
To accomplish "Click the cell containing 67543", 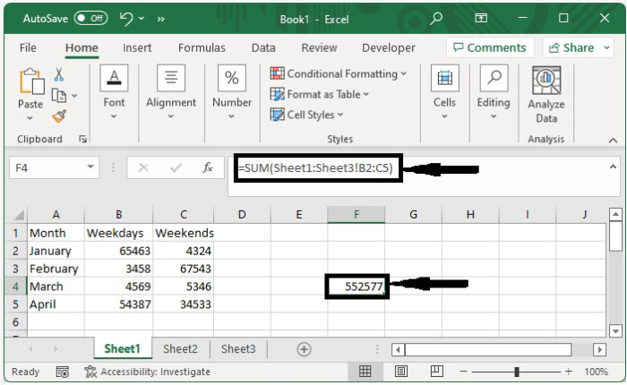I will tap(184, 269).
